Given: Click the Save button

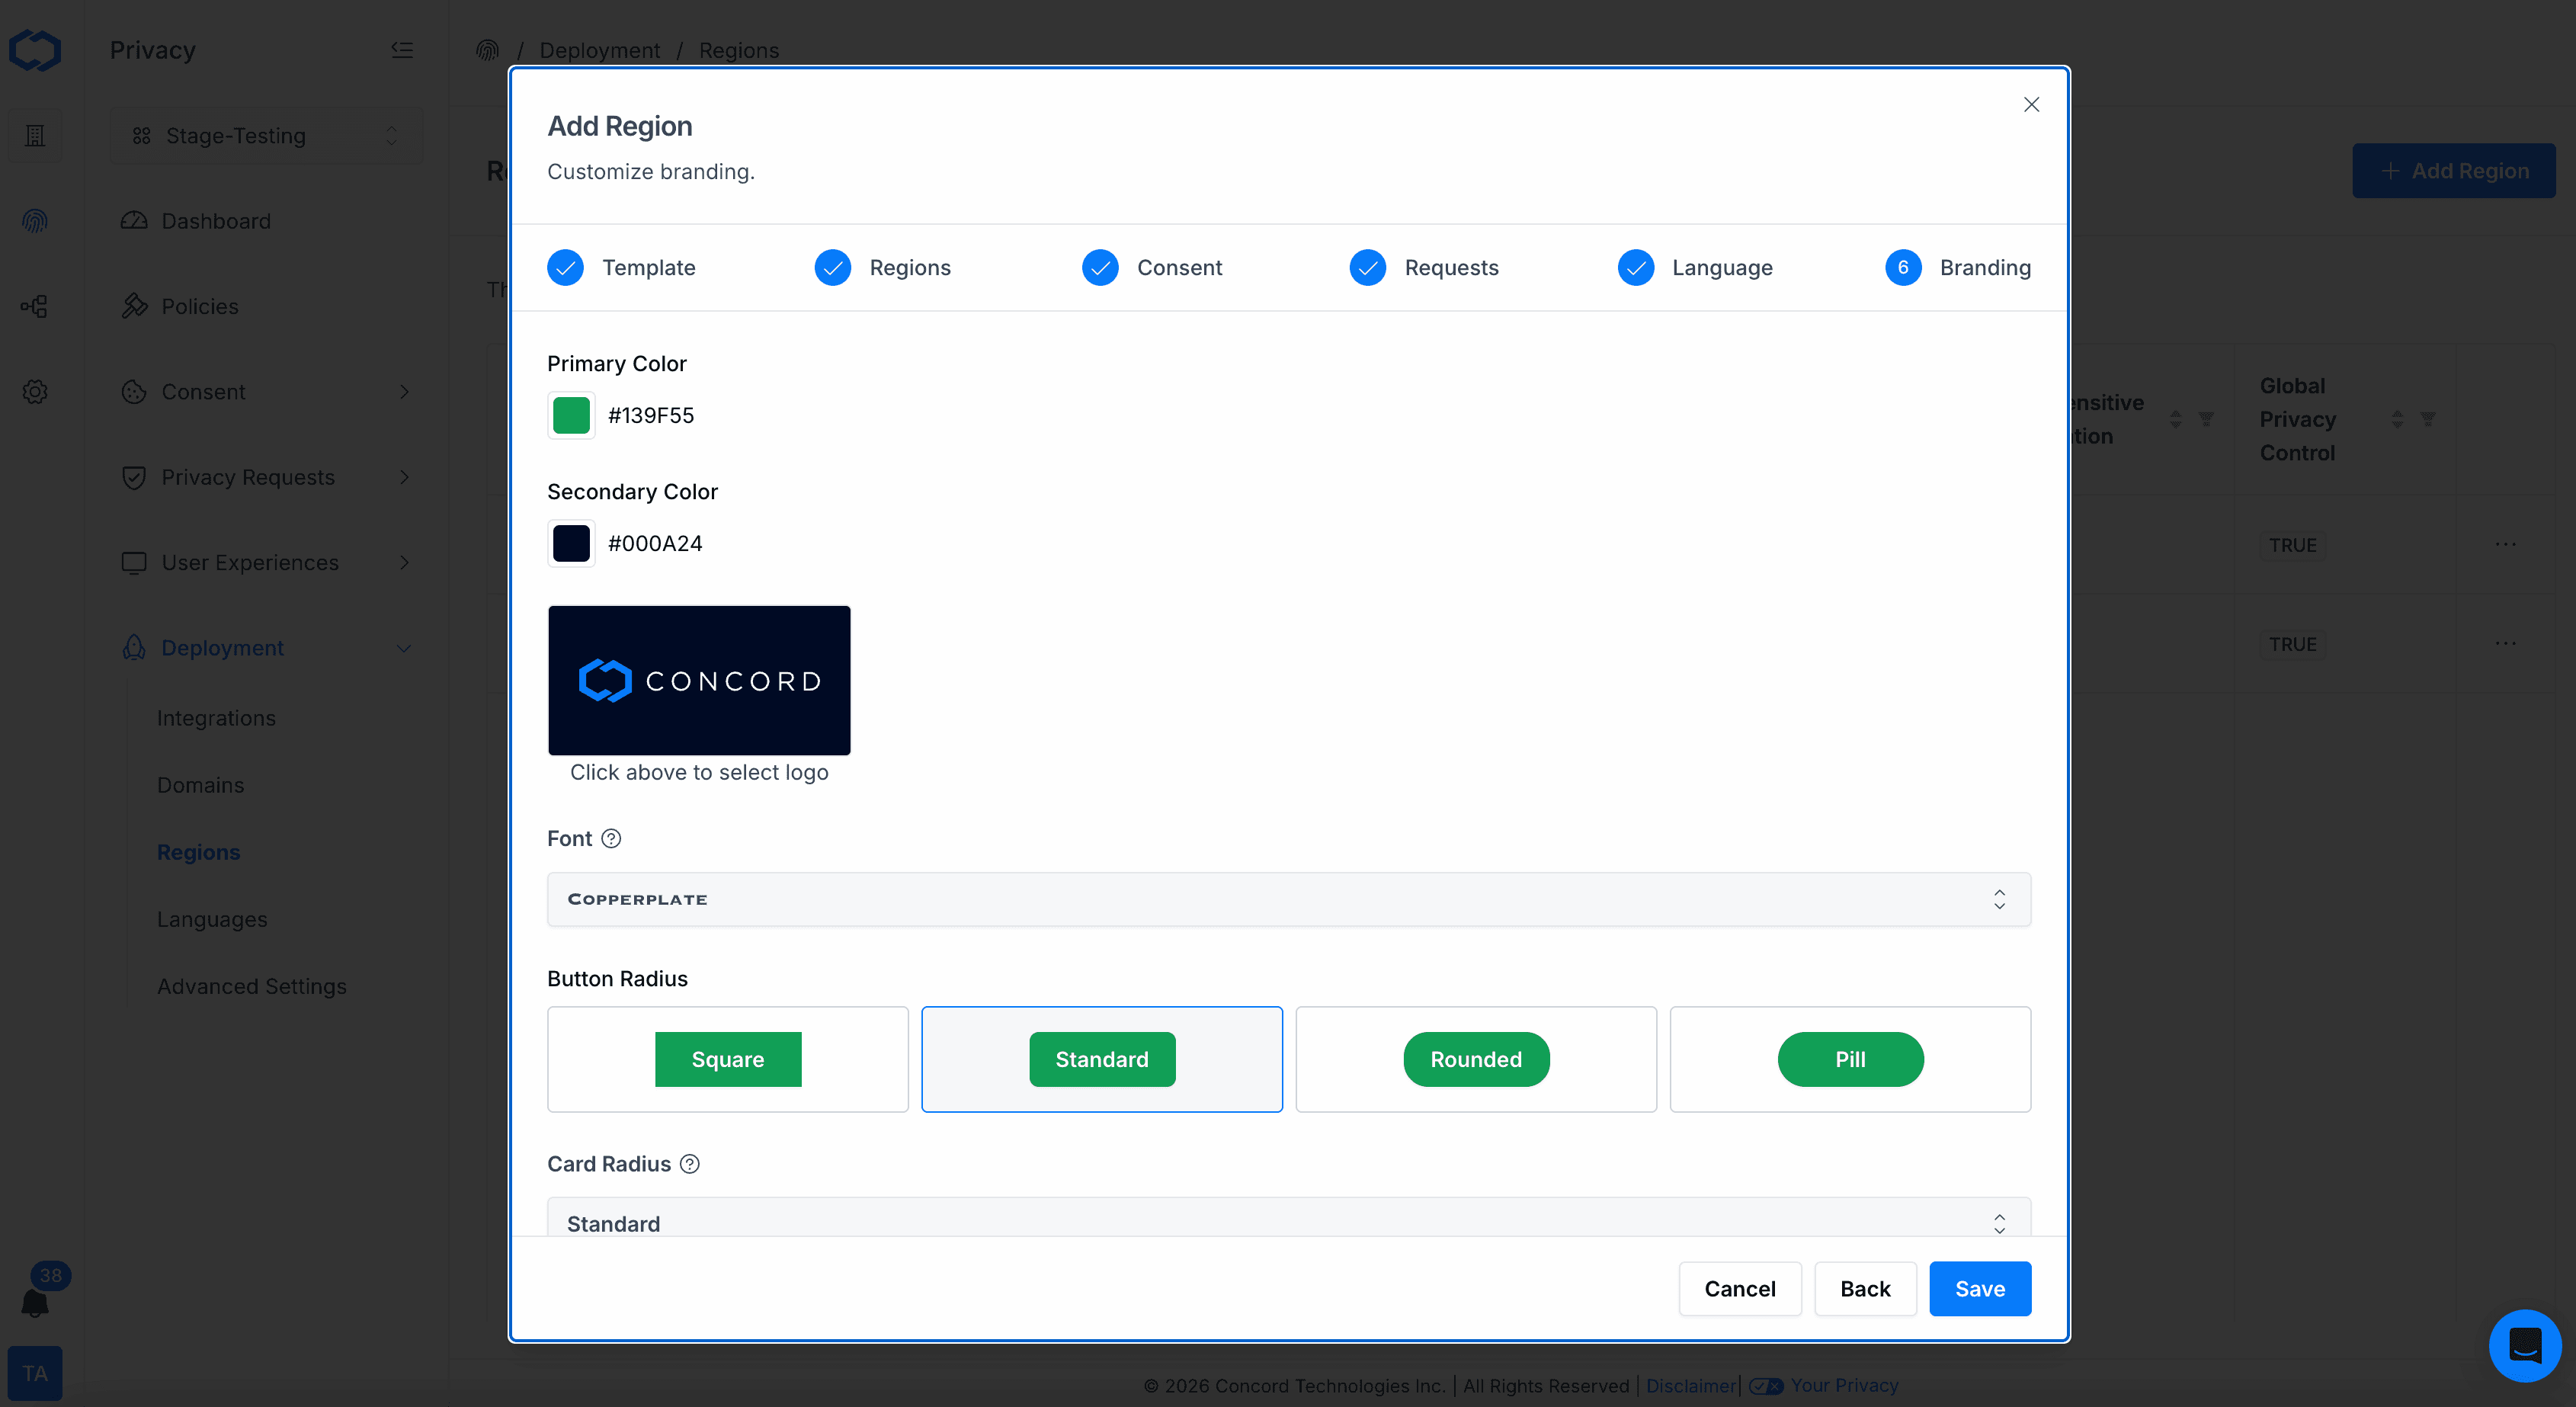Looking at the screenshot, I should (x=1979, y=1288).
